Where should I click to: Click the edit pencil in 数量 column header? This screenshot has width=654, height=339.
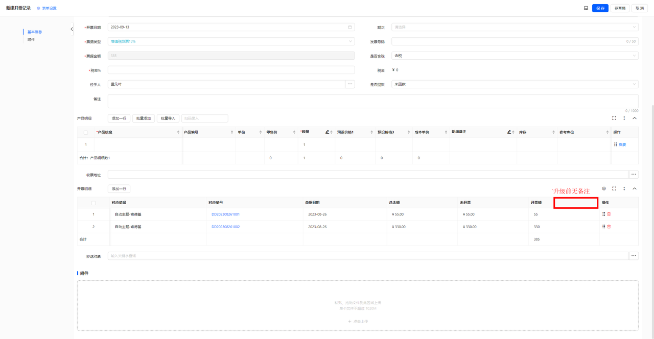tap(327, 132)
